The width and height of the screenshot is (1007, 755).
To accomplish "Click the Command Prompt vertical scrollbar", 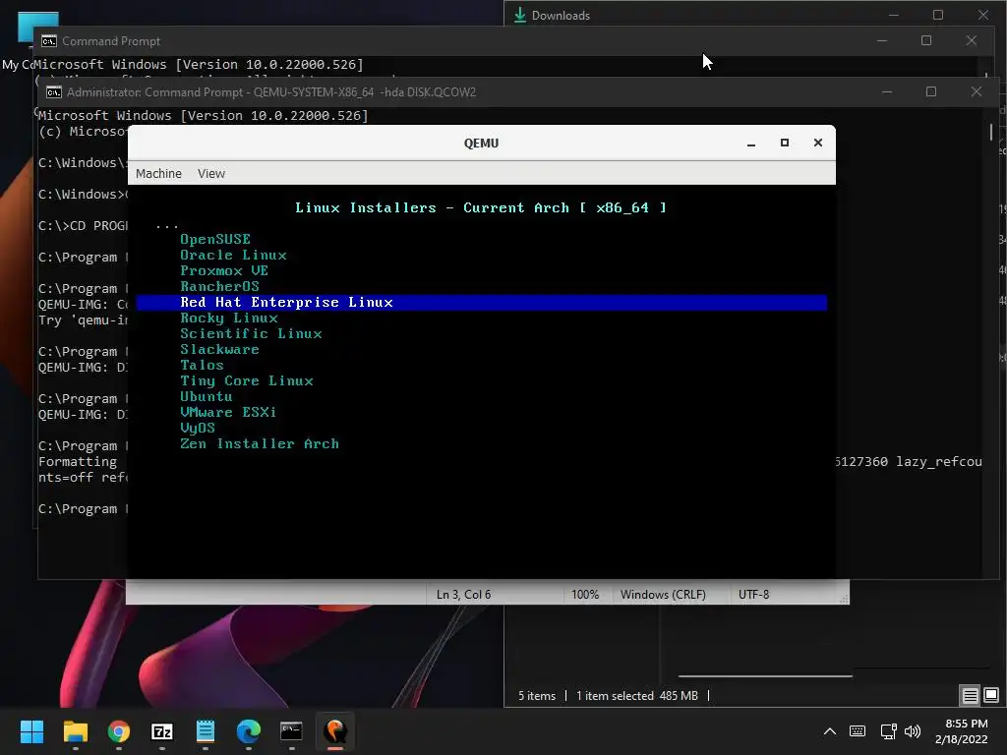I will point(991,133).
